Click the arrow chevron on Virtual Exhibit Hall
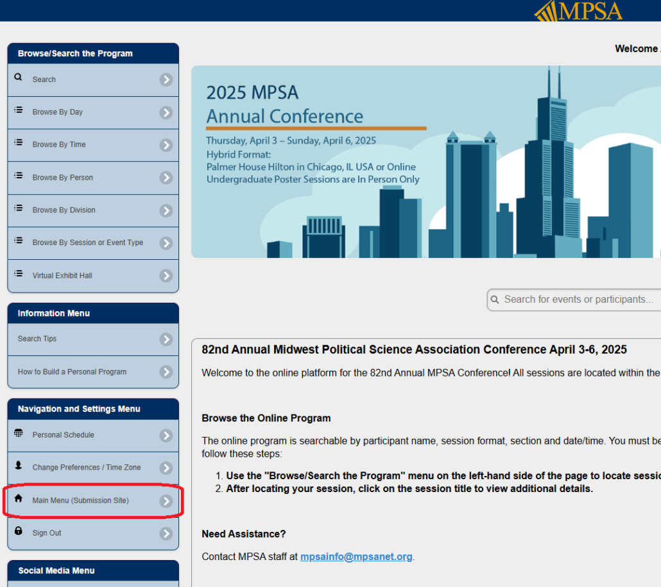The image size is (661, 587). (x=166, y=276)
